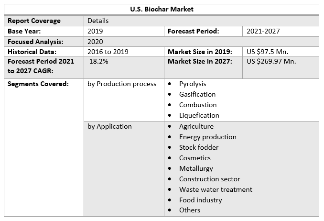Click the US $269.97 Mn. market size value
Viewport: 324px width, 221px height.
271,62
